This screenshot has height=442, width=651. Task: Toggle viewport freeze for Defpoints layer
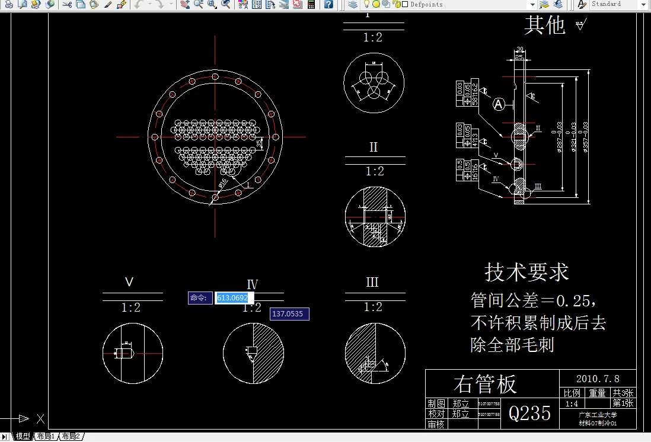click(x=386, y=4)
